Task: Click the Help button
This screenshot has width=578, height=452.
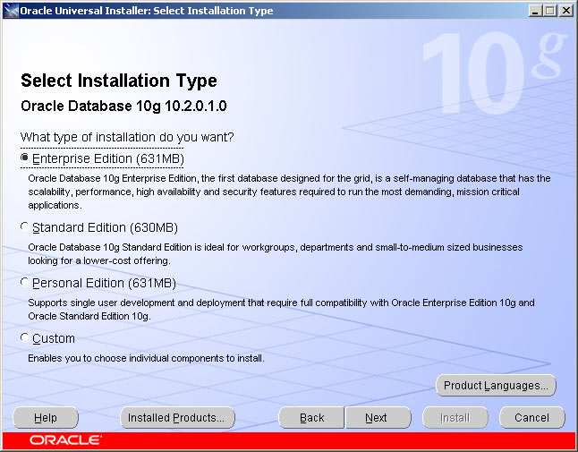Action: click(x=46, y=418)
